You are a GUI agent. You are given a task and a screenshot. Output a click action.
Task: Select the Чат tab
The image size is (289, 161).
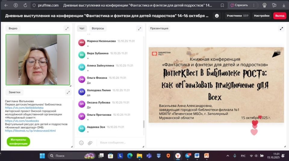click(82, 28)
